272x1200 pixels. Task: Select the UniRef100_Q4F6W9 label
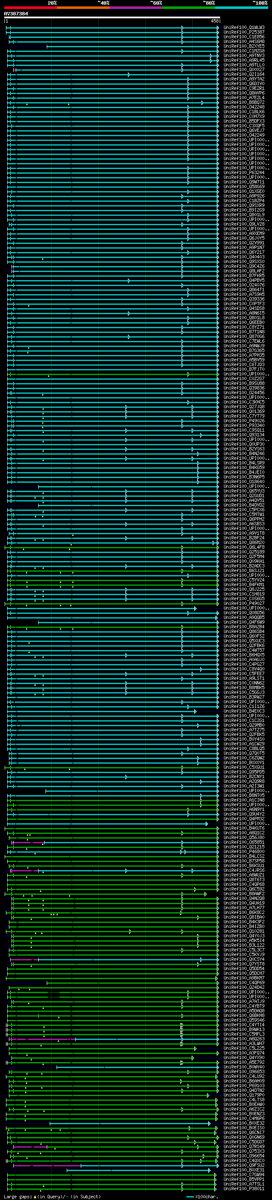[244, 622]
